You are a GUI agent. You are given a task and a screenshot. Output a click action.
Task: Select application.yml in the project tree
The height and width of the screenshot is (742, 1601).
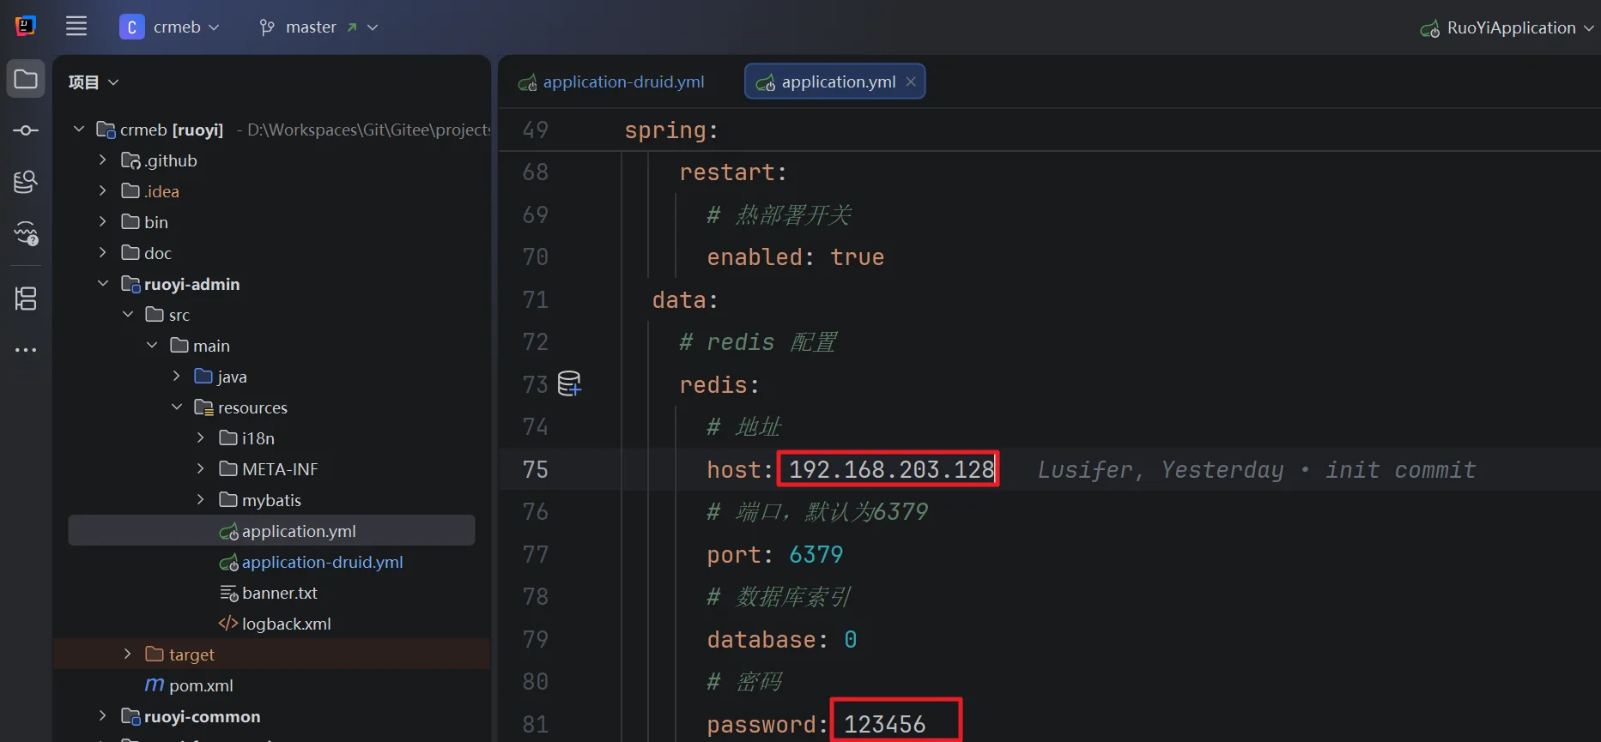coord(271,531)
